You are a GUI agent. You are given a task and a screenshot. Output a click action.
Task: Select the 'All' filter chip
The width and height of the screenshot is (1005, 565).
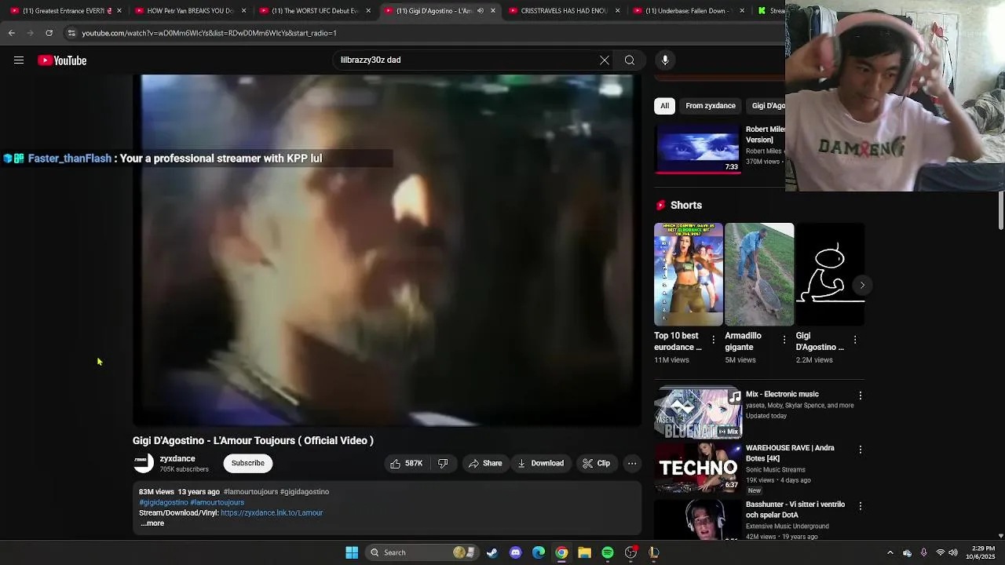coord(664,106)
